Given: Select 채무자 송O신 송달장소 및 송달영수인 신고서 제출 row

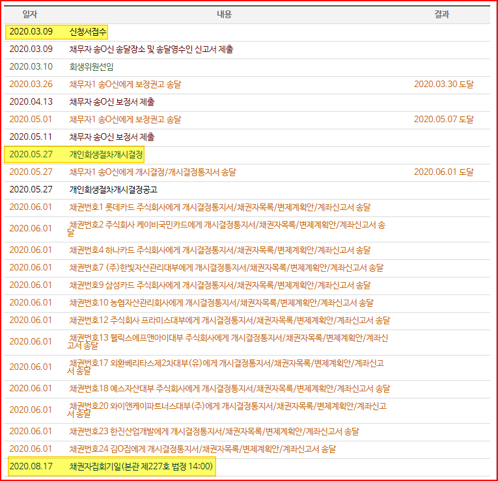Looking at the screenshot, I should pyautogui.click(x=247, y=49).
